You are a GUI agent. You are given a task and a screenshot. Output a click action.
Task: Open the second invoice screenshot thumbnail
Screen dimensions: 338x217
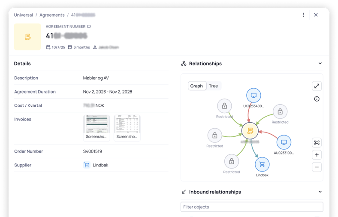127,128
